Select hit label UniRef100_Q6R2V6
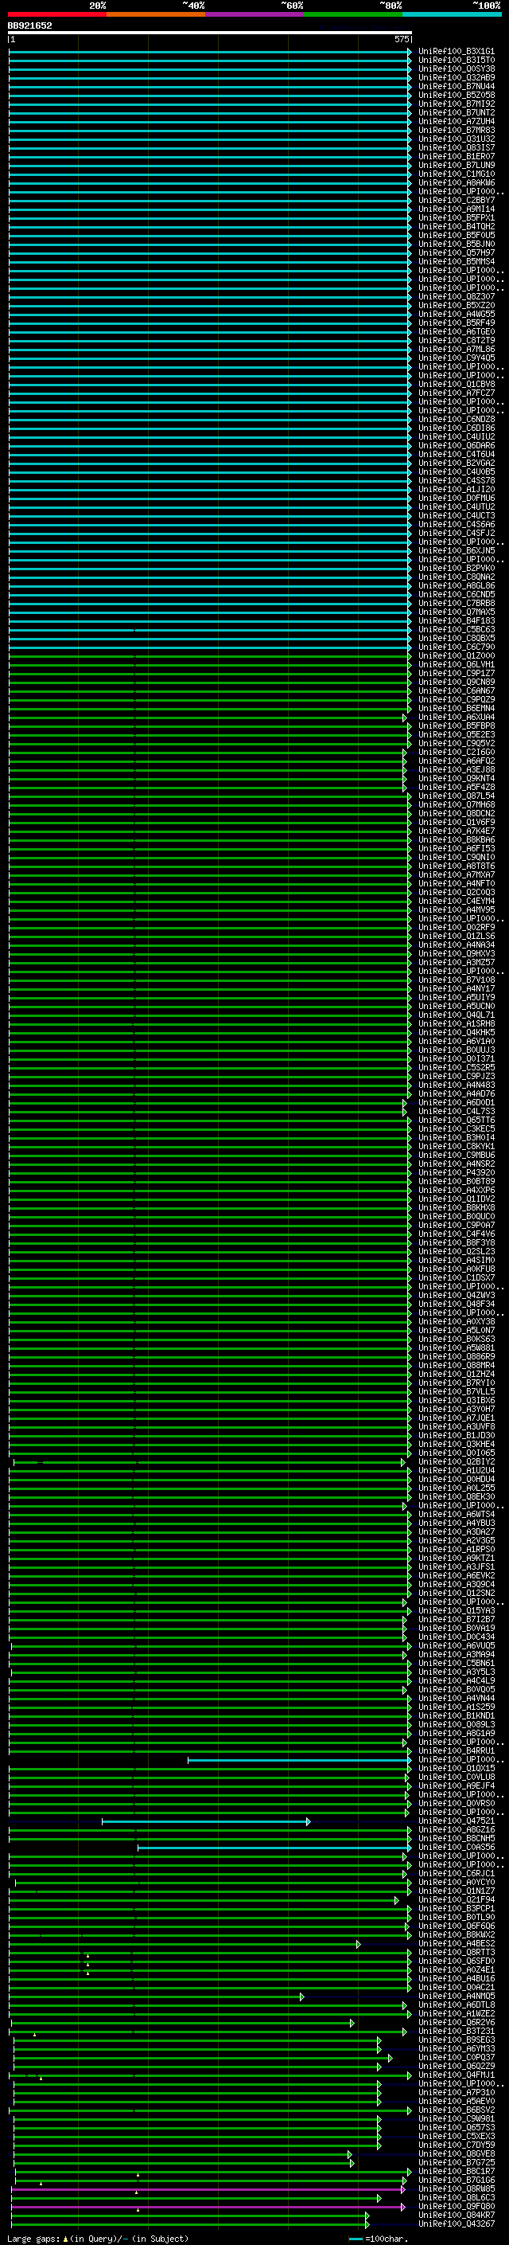The image size is (509, 2245). [x=457, y=2022]
